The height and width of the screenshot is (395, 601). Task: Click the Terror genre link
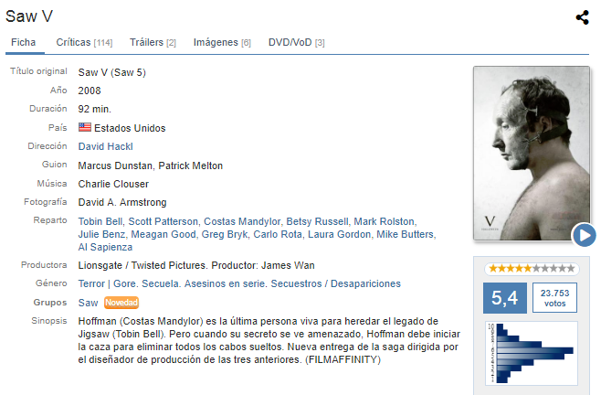[91, 283]
